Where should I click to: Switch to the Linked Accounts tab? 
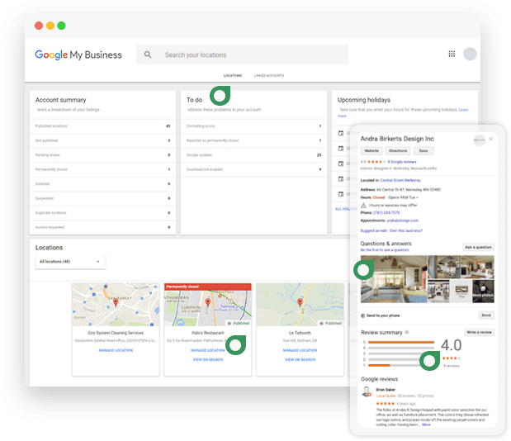[269, 75]
